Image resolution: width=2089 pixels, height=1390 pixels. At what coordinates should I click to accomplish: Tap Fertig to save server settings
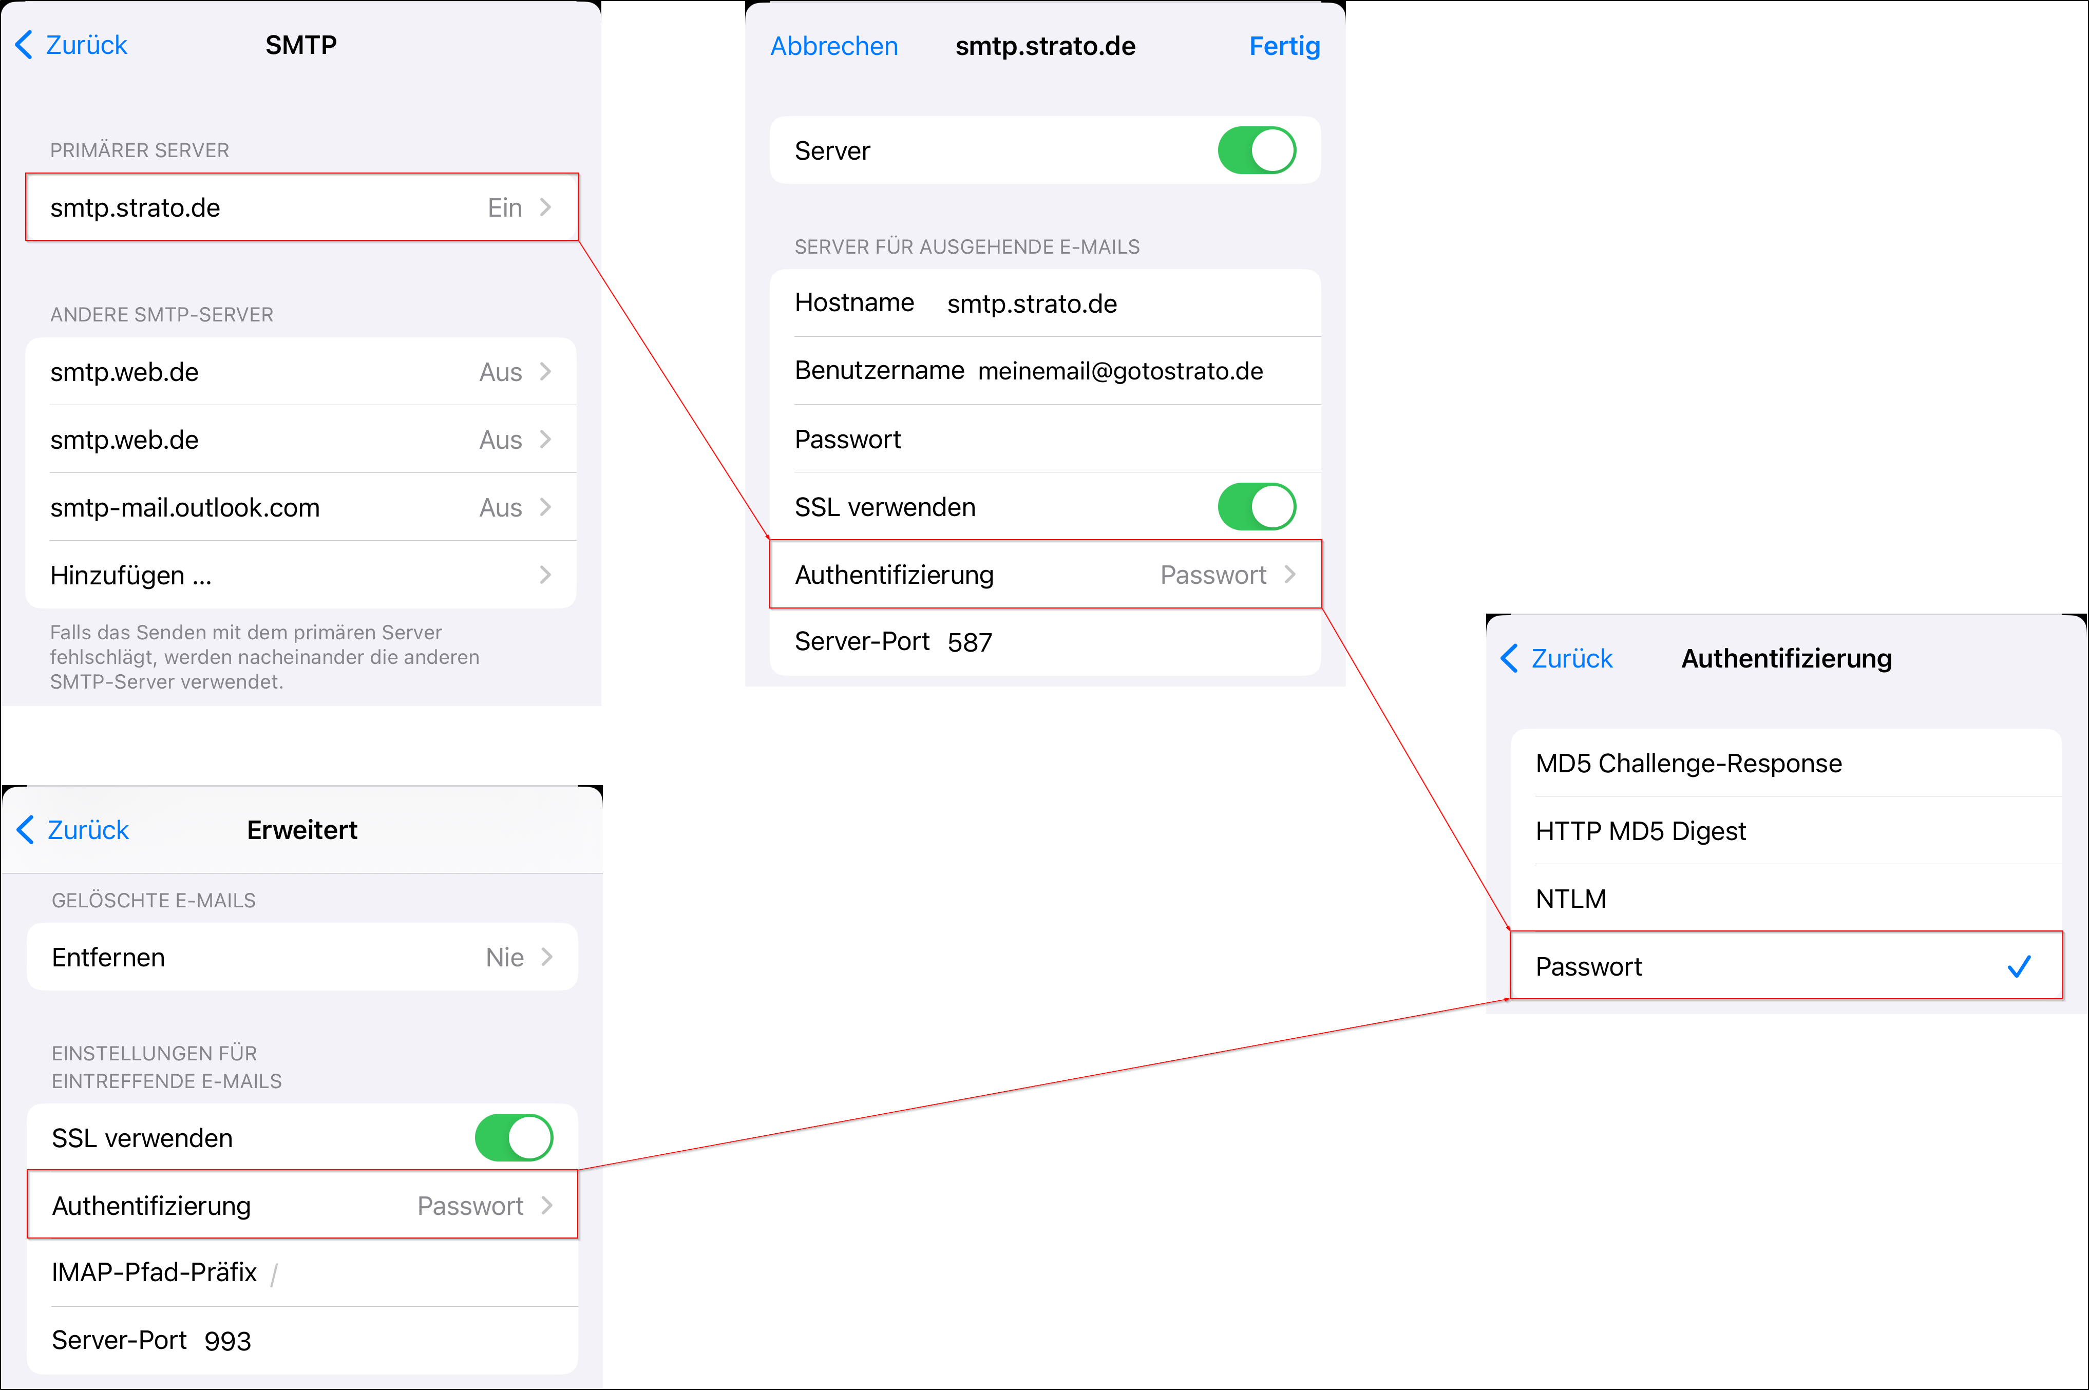click(1284, 46)
